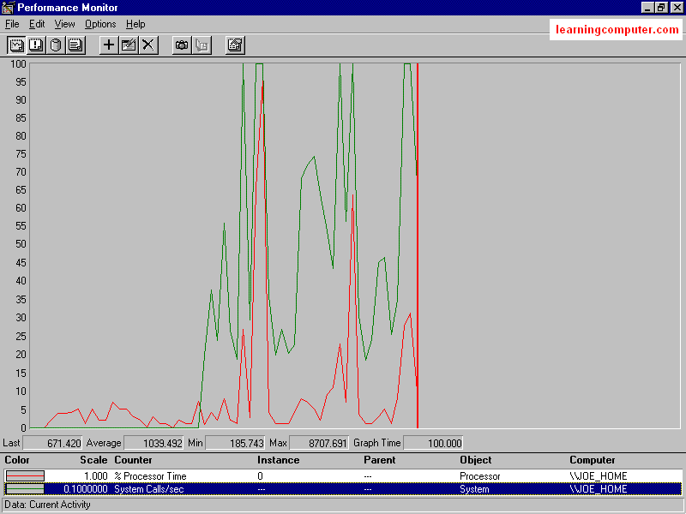This screenshot has width=686, height=514.
Task: Click Update Now camera icon
Action: tap(182, 45)
